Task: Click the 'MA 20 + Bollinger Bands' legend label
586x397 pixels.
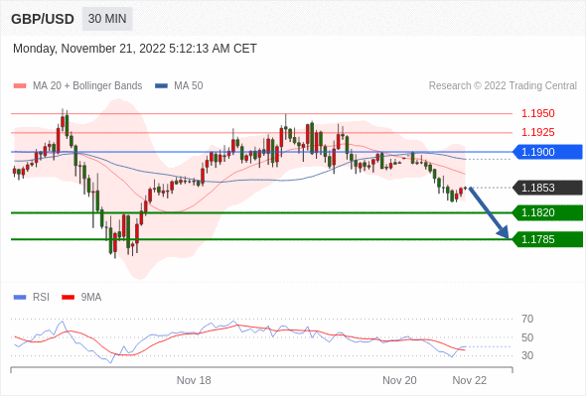Action: 87,86
